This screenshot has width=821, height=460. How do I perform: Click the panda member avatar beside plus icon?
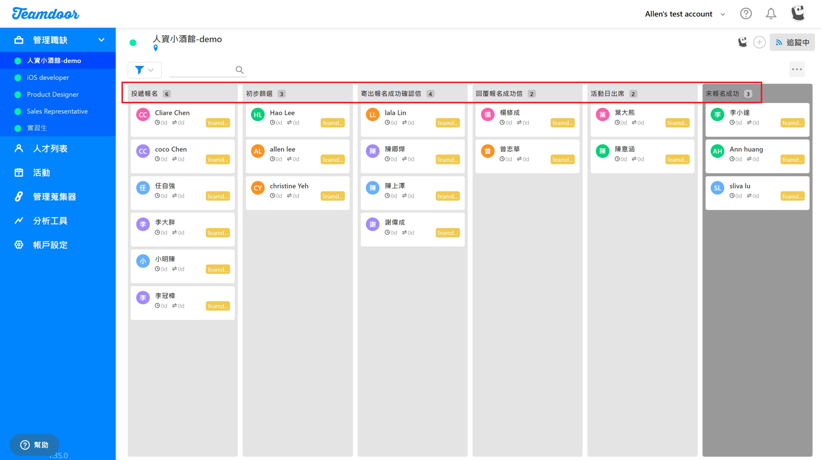pyautogui.click(x=743, y=42)
